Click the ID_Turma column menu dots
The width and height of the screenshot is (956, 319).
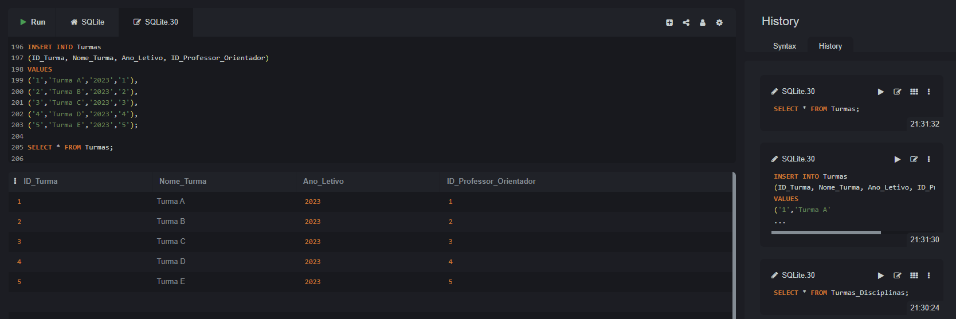click(x=15, y=181)
